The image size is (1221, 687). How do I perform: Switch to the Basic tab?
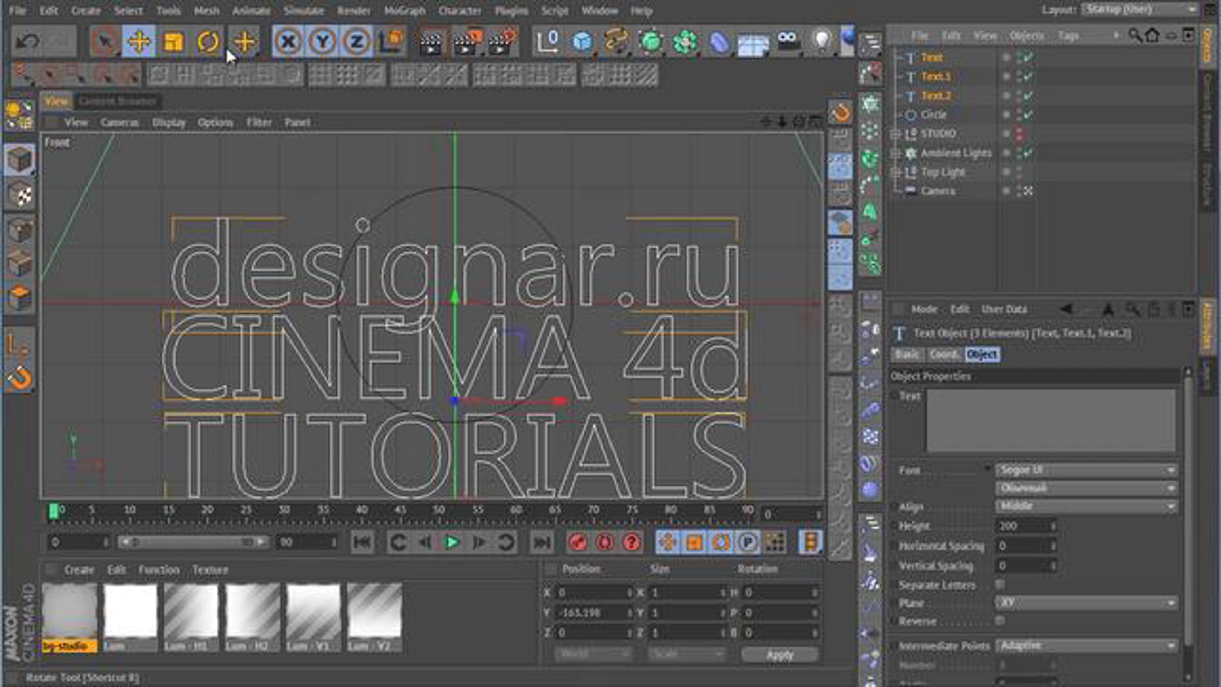pyautogui.click(x=907, y=354)
